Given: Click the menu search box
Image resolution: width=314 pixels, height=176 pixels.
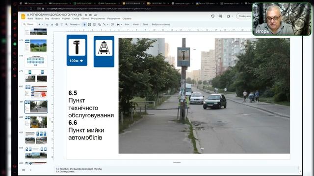Looking at the screenshot, I should [x=29, y=24].
